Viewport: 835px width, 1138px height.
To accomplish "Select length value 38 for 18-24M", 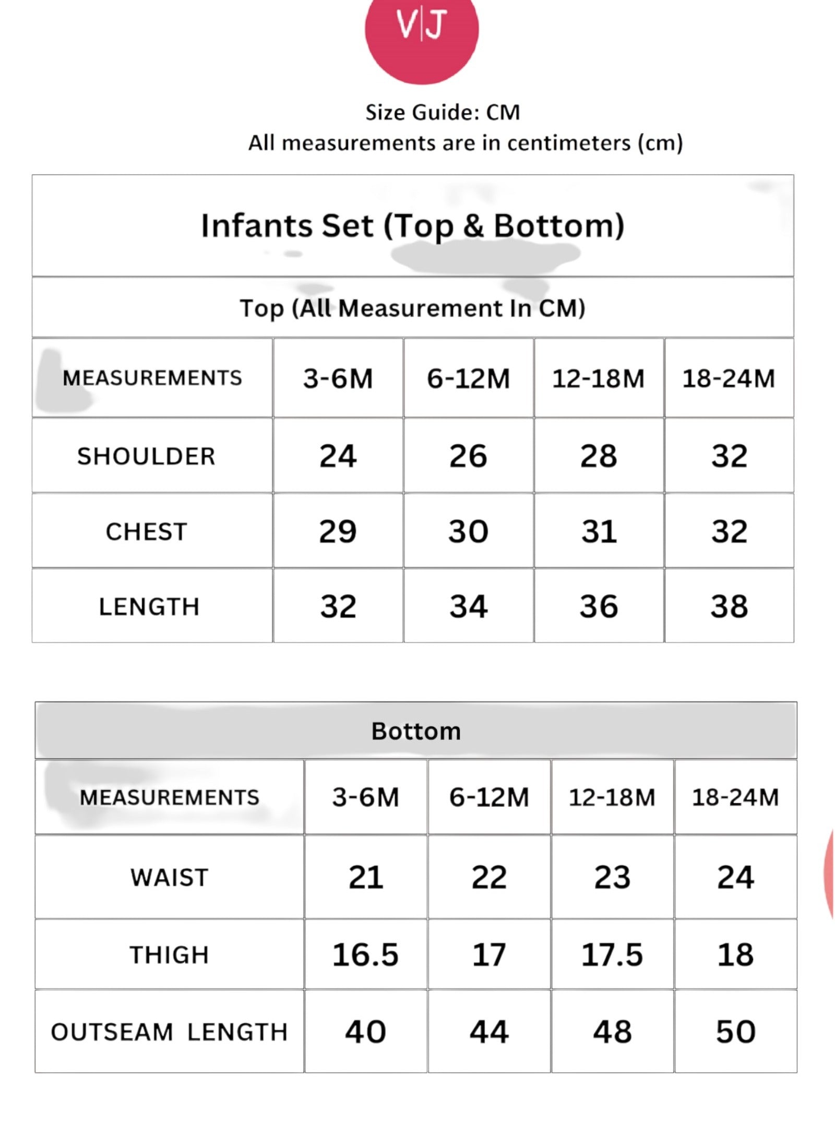I will click(729, 606).
